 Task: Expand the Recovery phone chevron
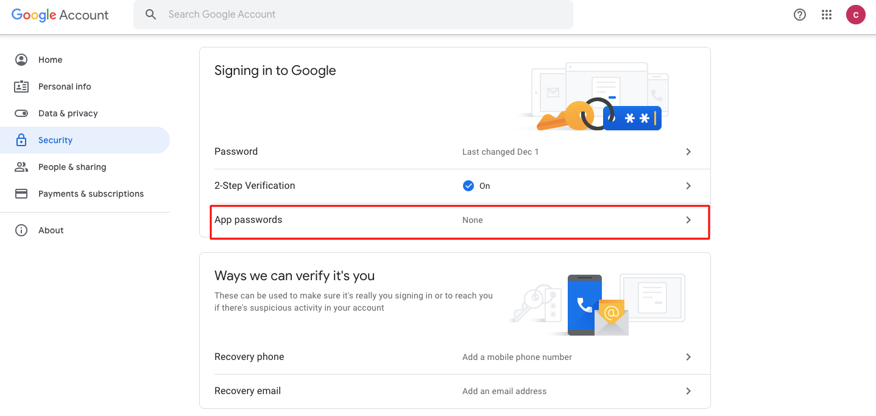[688, 357]
